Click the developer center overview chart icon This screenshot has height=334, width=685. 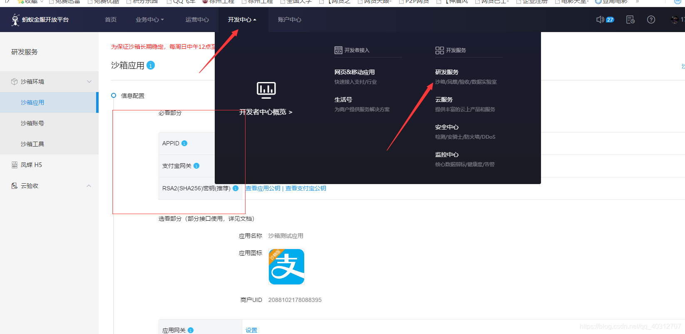(266, 90)
